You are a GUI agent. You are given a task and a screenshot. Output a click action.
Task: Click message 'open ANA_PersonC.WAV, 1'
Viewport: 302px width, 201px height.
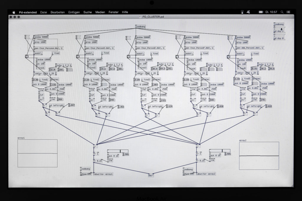(x=250, y=48)
